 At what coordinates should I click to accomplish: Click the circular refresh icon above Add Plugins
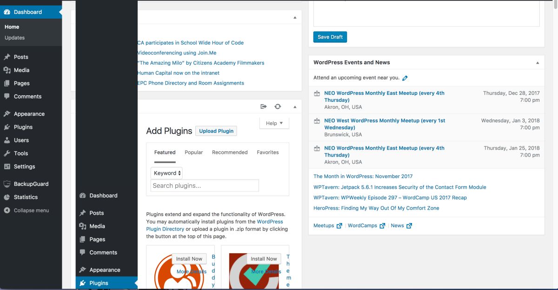point(278,106)
